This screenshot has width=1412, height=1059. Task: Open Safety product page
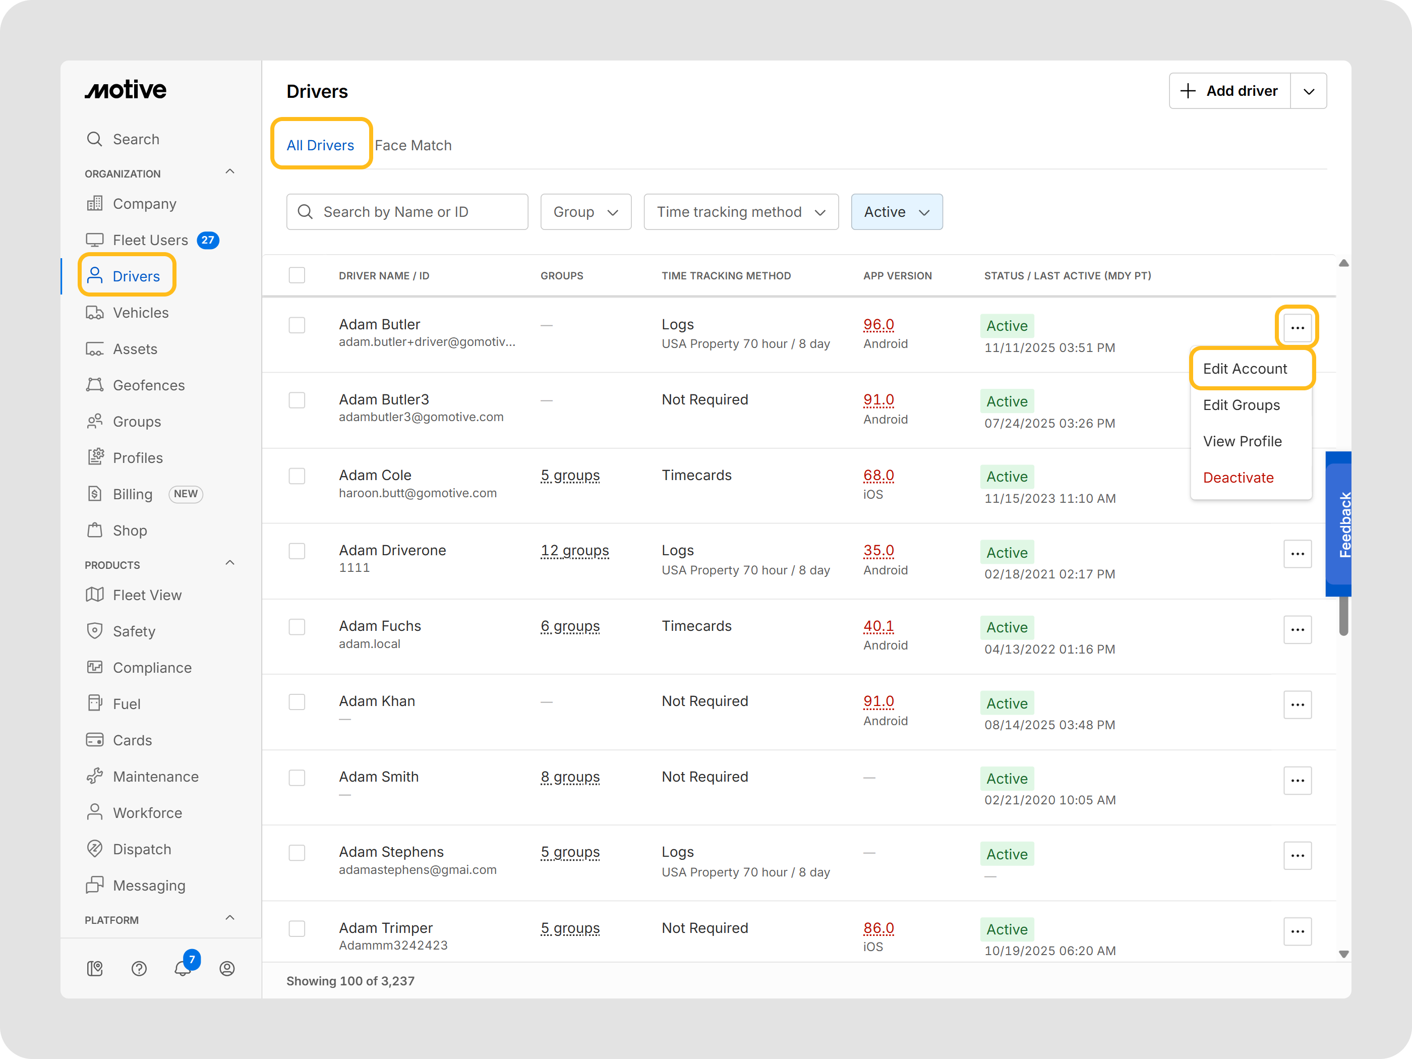point(134,631)
